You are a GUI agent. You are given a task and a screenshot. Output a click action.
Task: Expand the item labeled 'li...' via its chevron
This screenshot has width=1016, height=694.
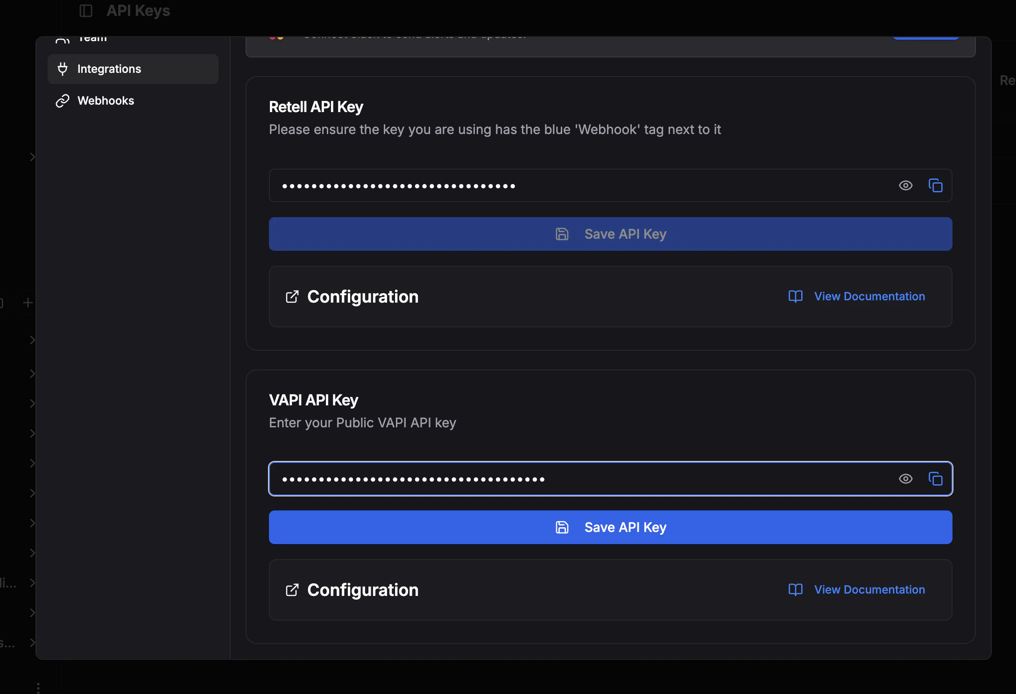pos(32,583)
